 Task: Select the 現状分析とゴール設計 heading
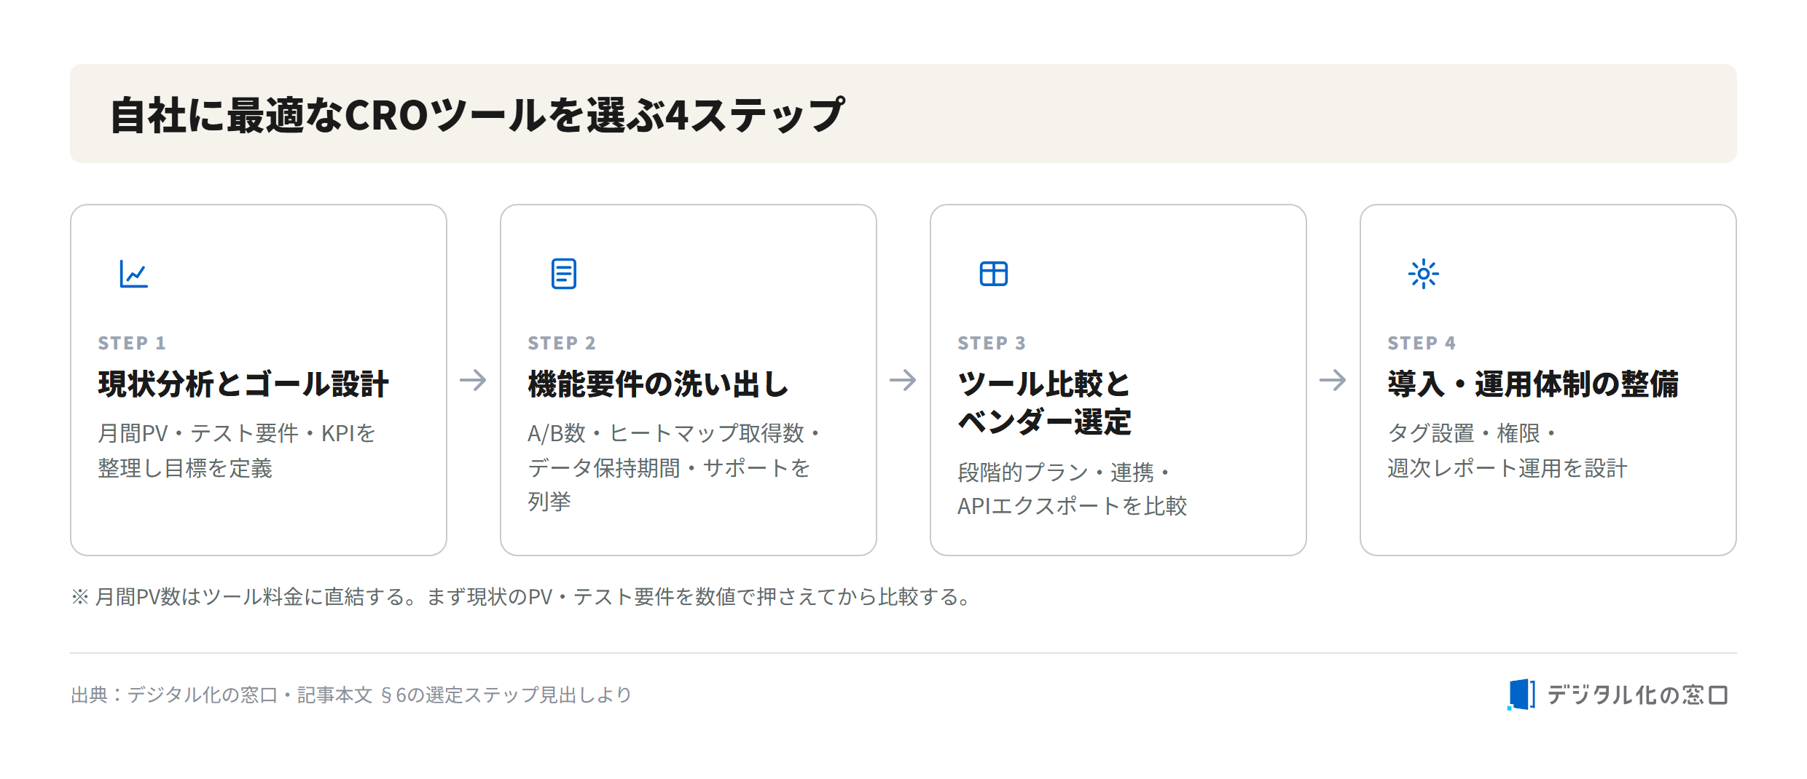(243, 384)
